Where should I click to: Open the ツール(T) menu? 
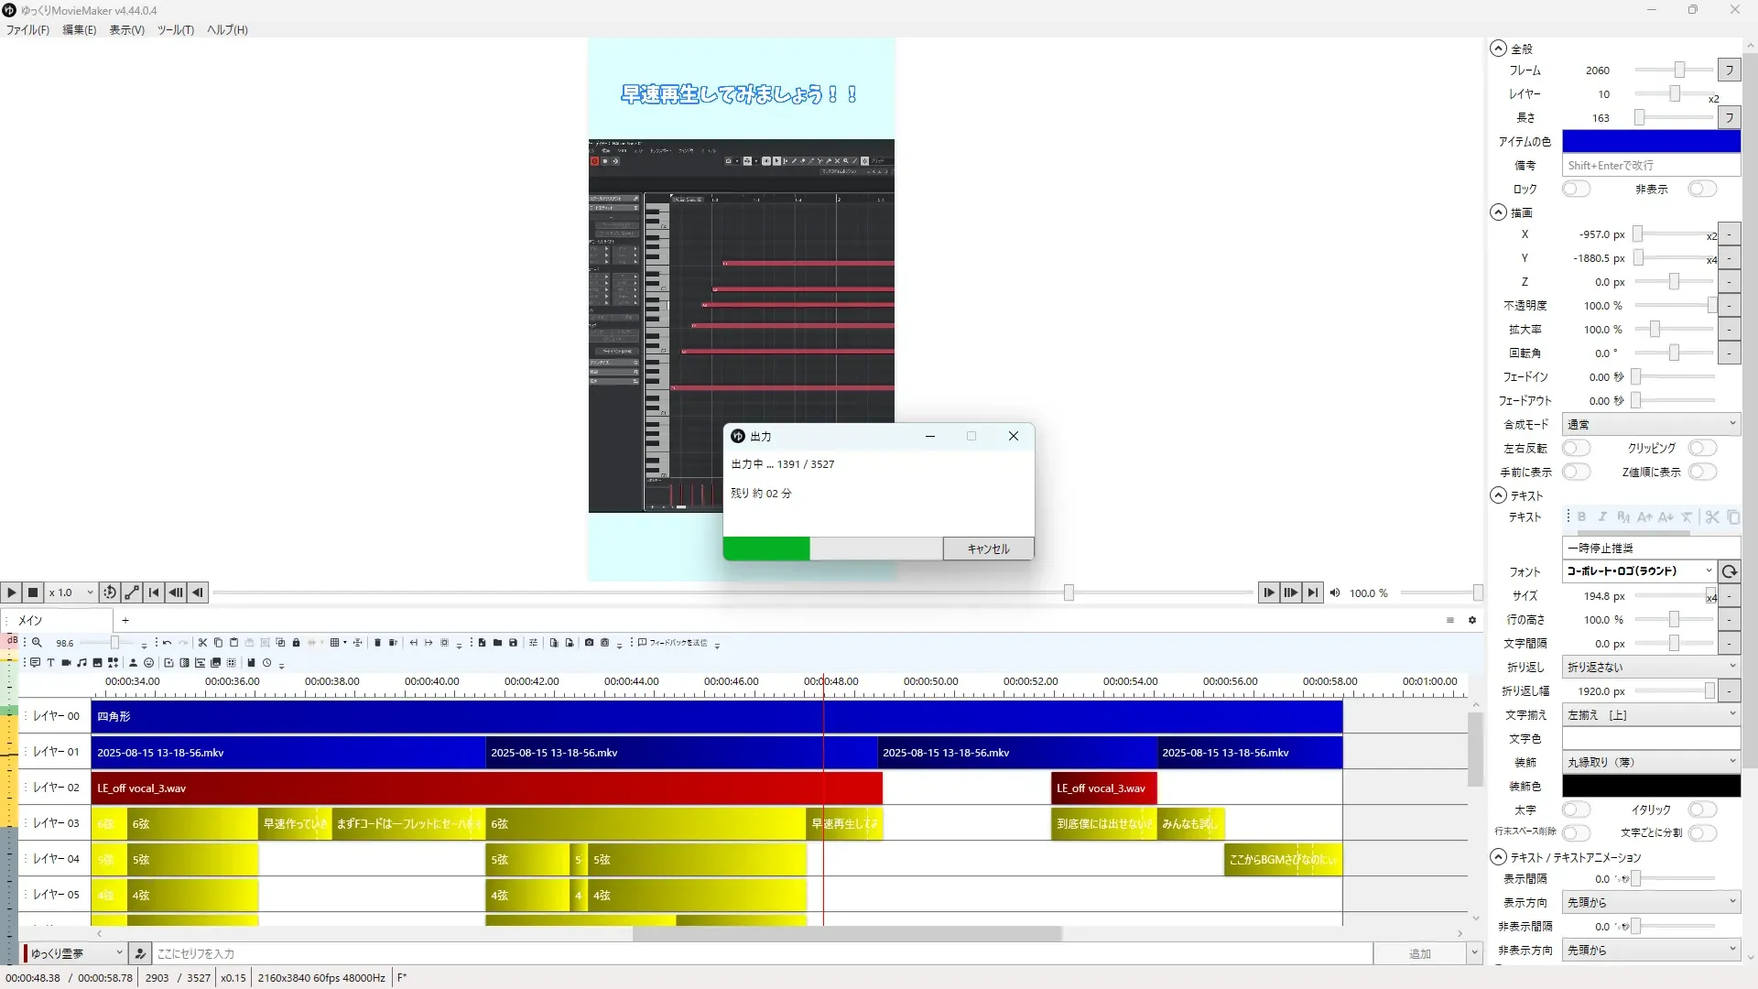[x=175, y=29]
